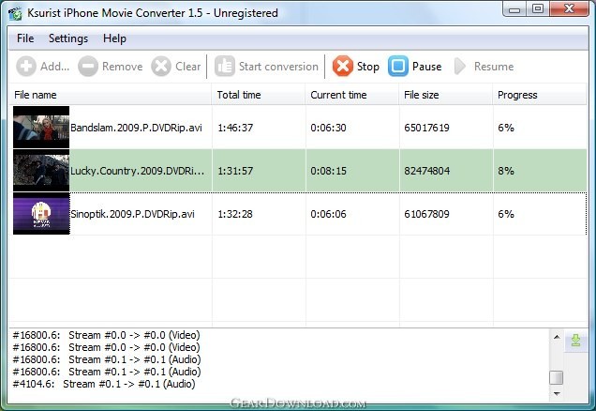596x411 pixels.
Task: Click the application icon in title bar
Action: (x=15, y=13)
